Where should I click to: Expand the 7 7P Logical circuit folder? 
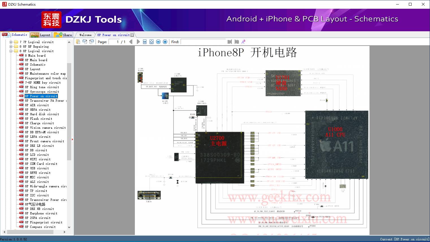(x=11, y=42)
